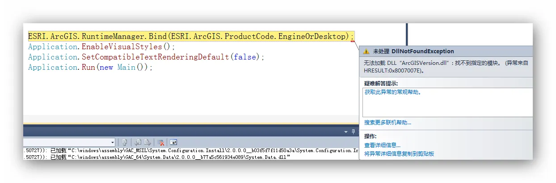
Task: Open 查看详细信息 to view exception details
Action: (x=382, y=145)
